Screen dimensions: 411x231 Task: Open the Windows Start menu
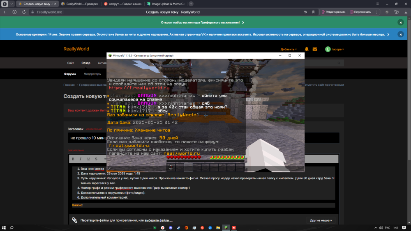click(4, 228)
